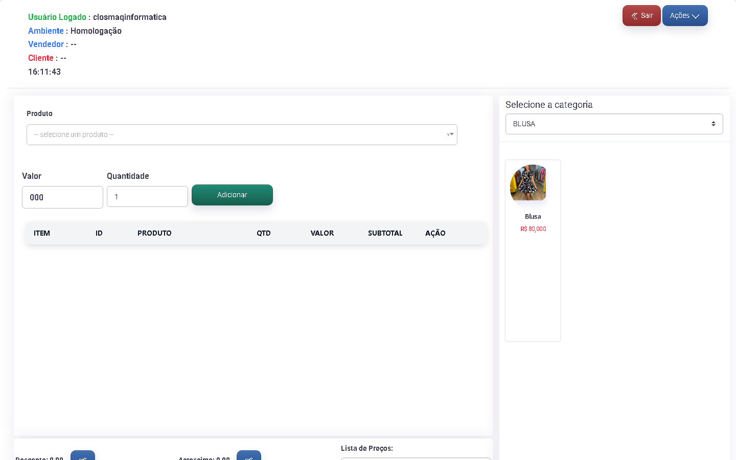The height and width of the screenshot is (460, 736).
Task: Click the AÇÃO column header
Action: point(435,233)
